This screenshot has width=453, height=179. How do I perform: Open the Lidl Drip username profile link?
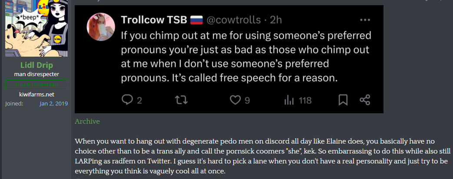point(36,65)
